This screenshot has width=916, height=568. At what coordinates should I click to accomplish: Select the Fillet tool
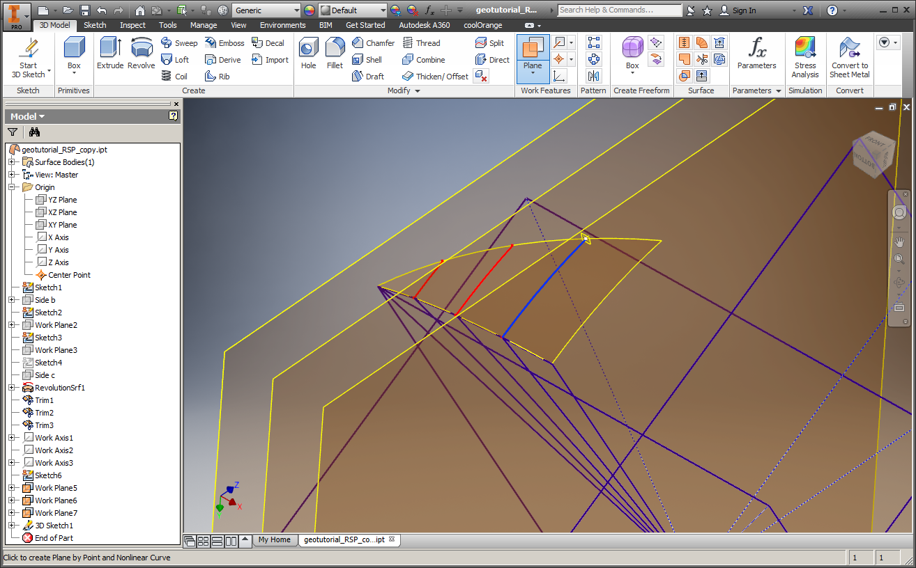335,54
